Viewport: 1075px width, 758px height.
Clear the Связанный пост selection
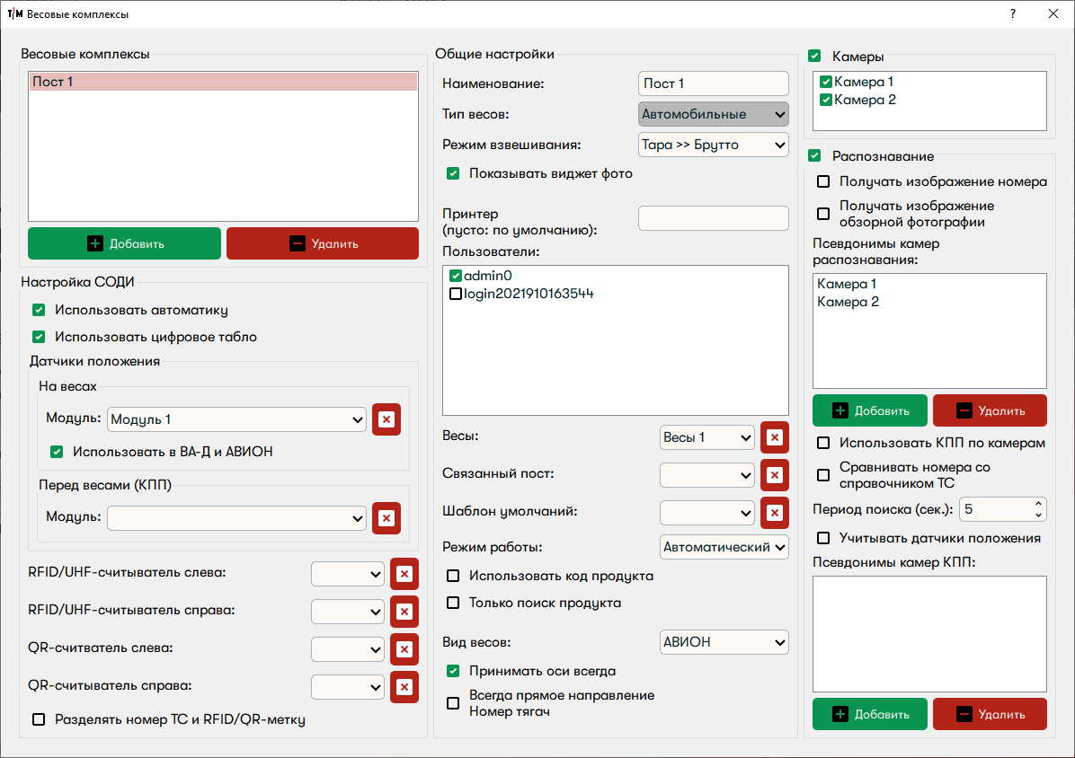click(774, 475)
